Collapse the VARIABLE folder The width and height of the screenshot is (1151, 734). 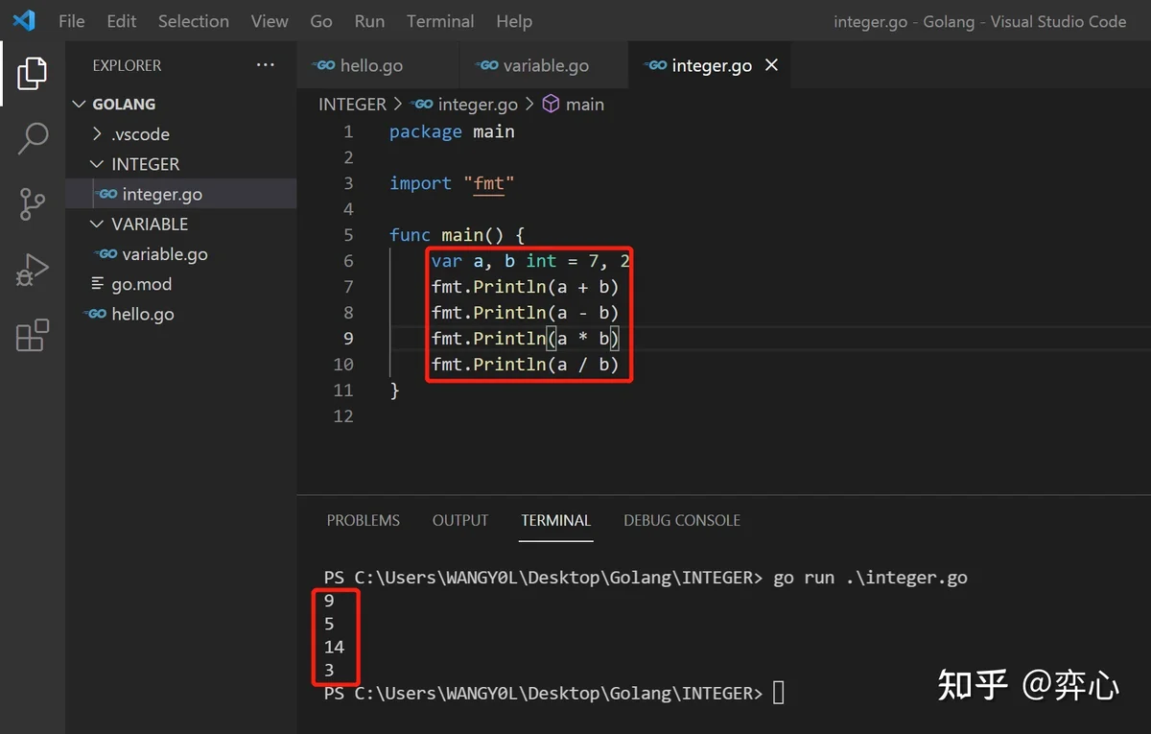click(x=98, y=224)
